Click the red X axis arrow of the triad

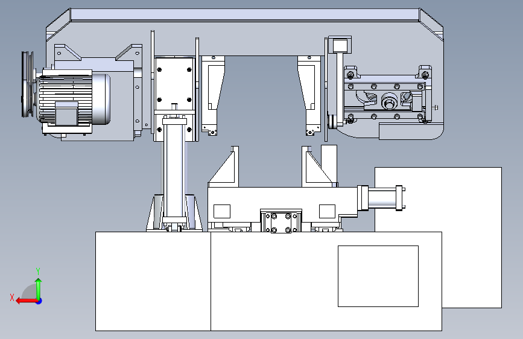coord(27,301)
